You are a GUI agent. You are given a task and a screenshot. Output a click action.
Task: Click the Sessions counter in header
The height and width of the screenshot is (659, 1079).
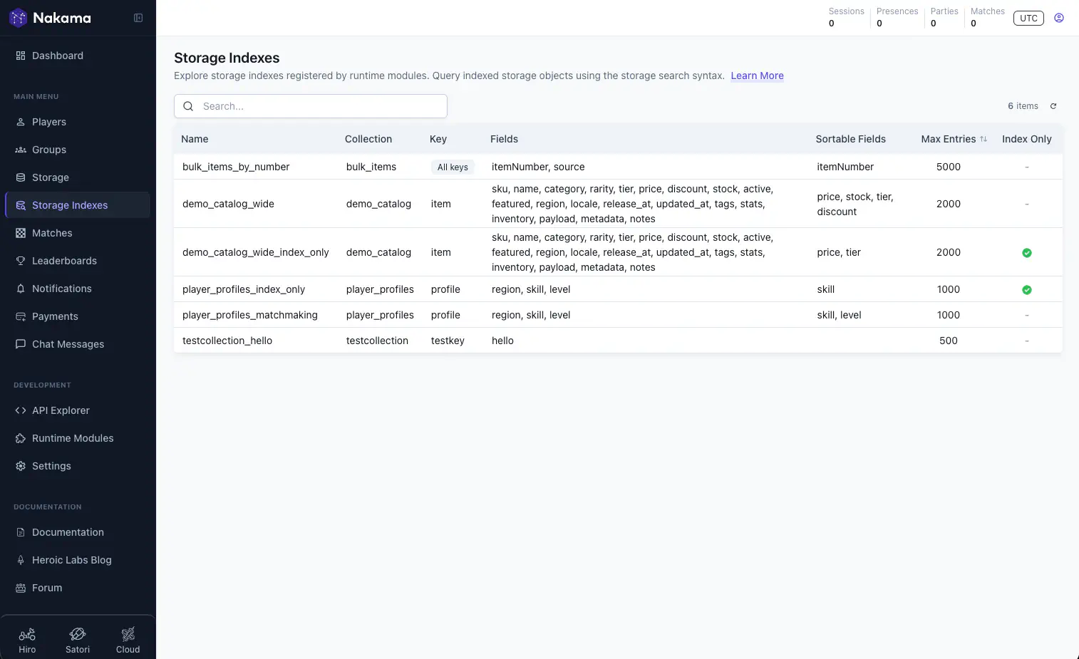(846, 17)
